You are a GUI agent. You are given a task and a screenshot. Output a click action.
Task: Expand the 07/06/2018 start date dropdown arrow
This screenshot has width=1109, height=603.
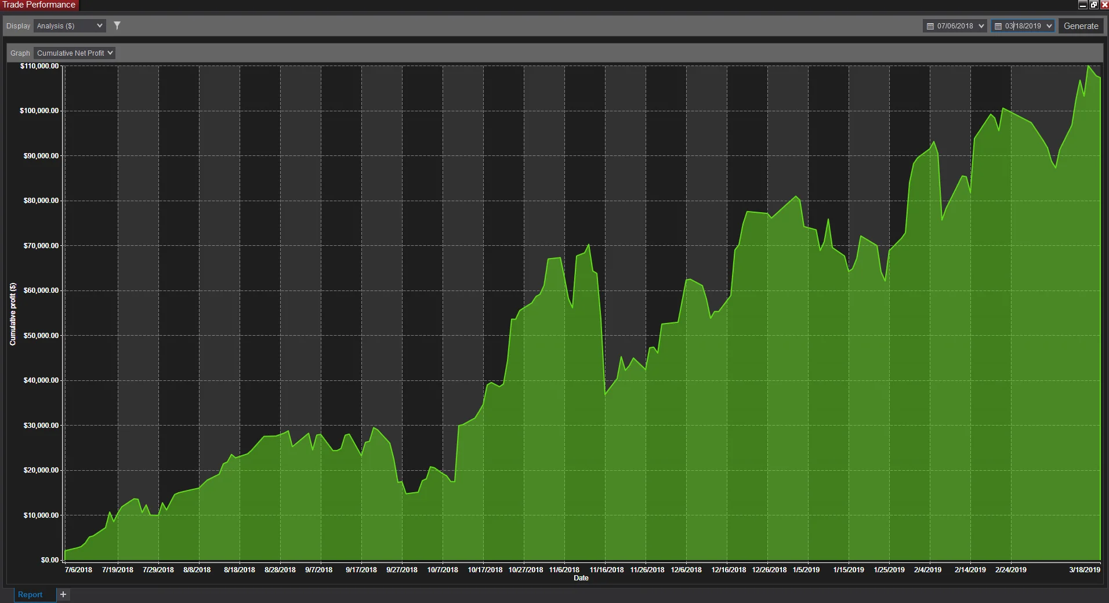coord(981,26)
